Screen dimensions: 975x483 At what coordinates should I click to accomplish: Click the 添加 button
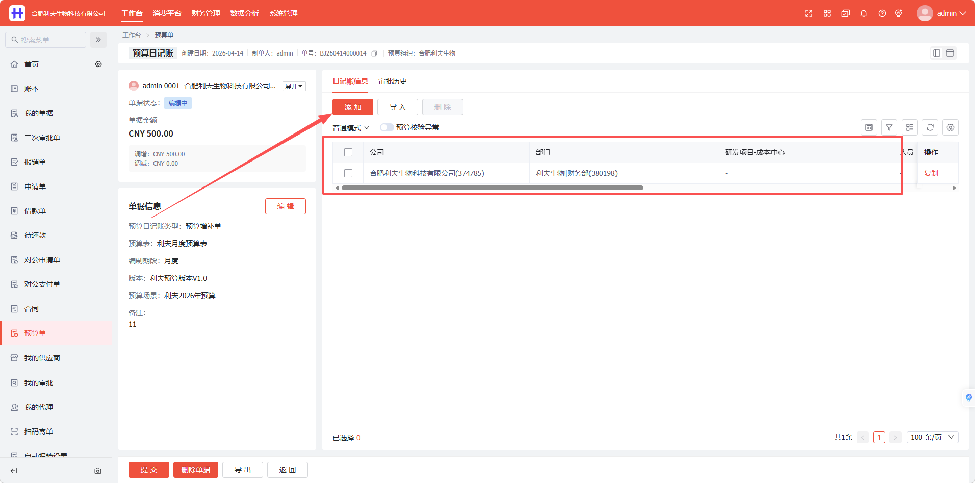353,107
